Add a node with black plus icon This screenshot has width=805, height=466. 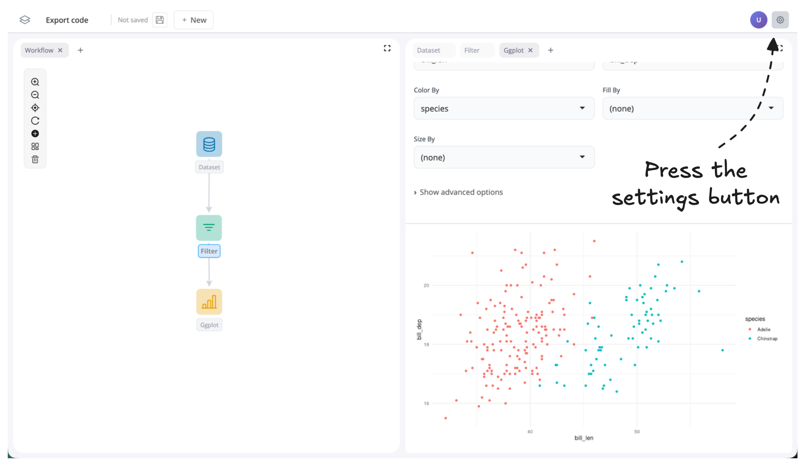click(35, 134)
